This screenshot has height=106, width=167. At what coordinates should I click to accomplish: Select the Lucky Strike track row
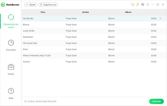point(94,31)
